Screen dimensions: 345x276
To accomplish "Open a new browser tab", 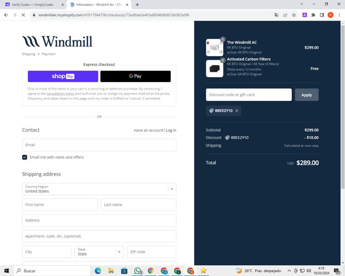I will click(137, 5).
